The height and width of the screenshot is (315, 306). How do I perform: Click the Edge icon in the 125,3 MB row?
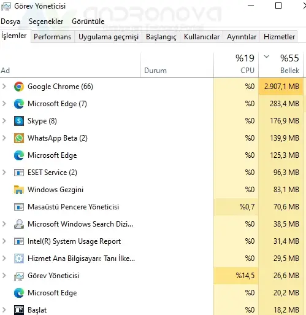(19, 155)
